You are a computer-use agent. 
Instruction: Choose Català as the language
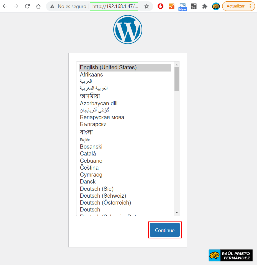point(88,154)
